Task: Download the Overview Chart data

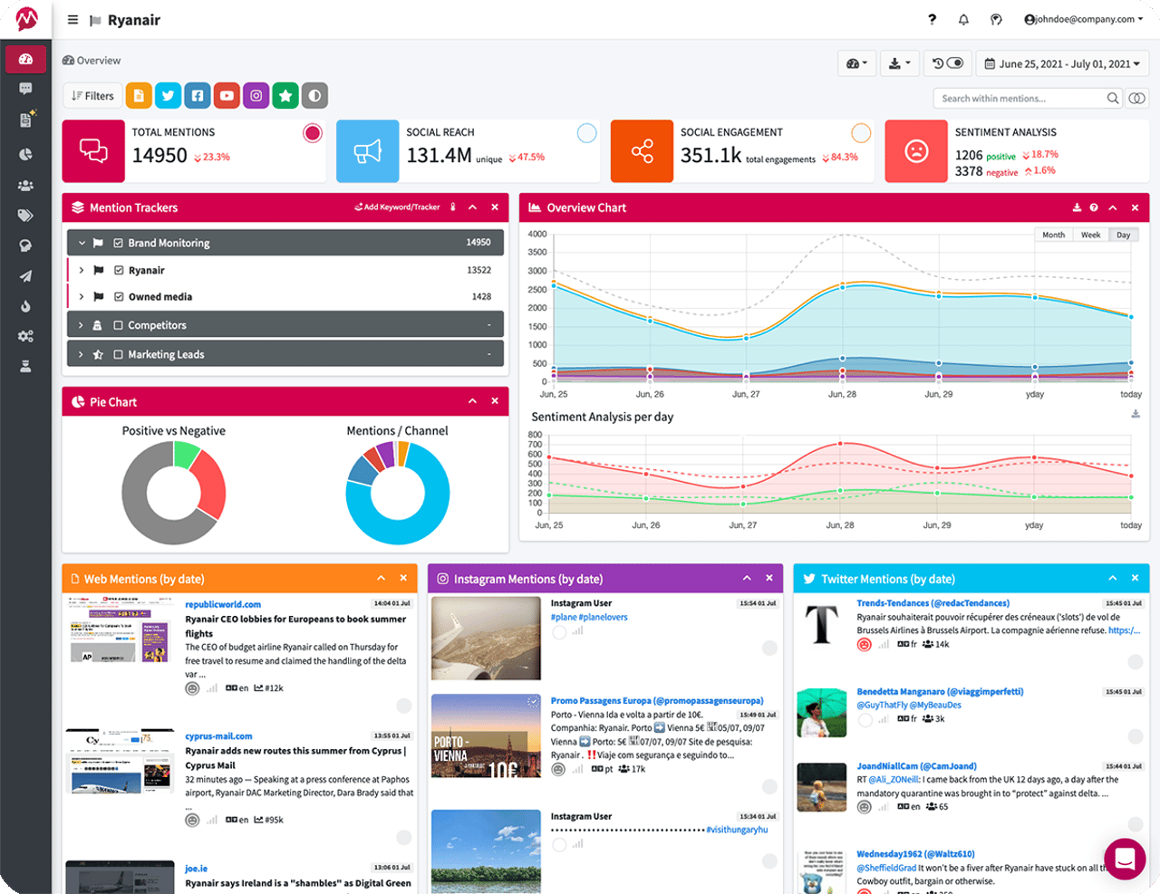Action: click(1076, 207)
